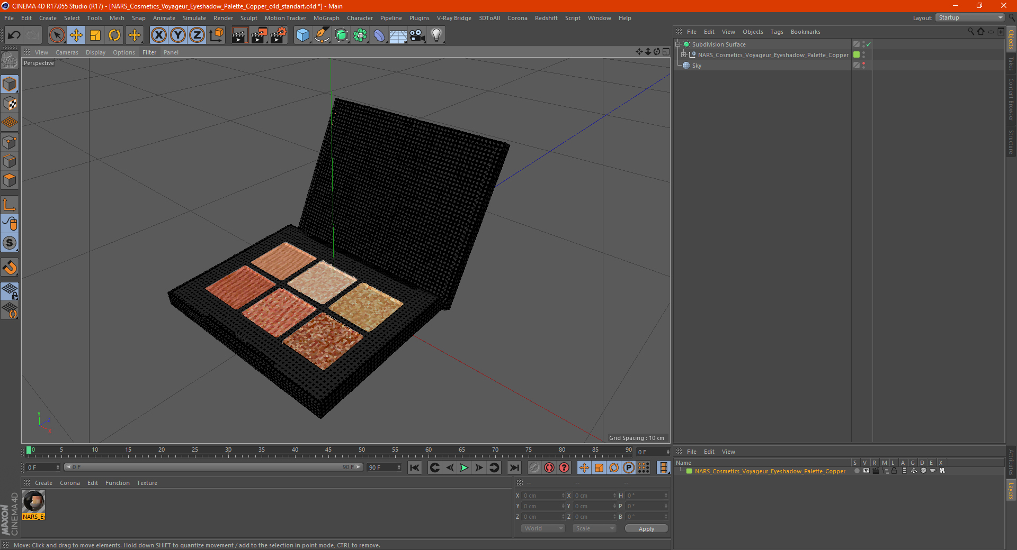Viewport: 1017px width, 550px height.
Task: Toggle Z axis lock
Action: coord(197,35)
